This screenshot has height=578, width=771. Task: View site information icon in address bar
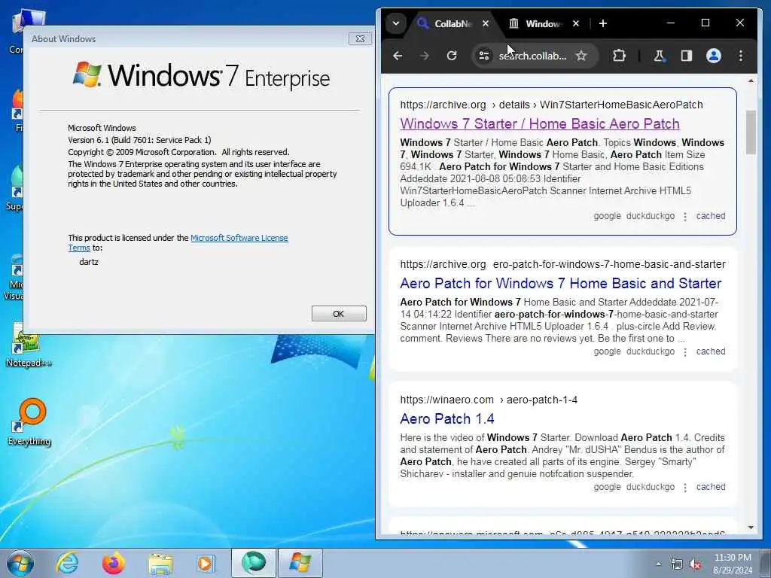[484, 56]
